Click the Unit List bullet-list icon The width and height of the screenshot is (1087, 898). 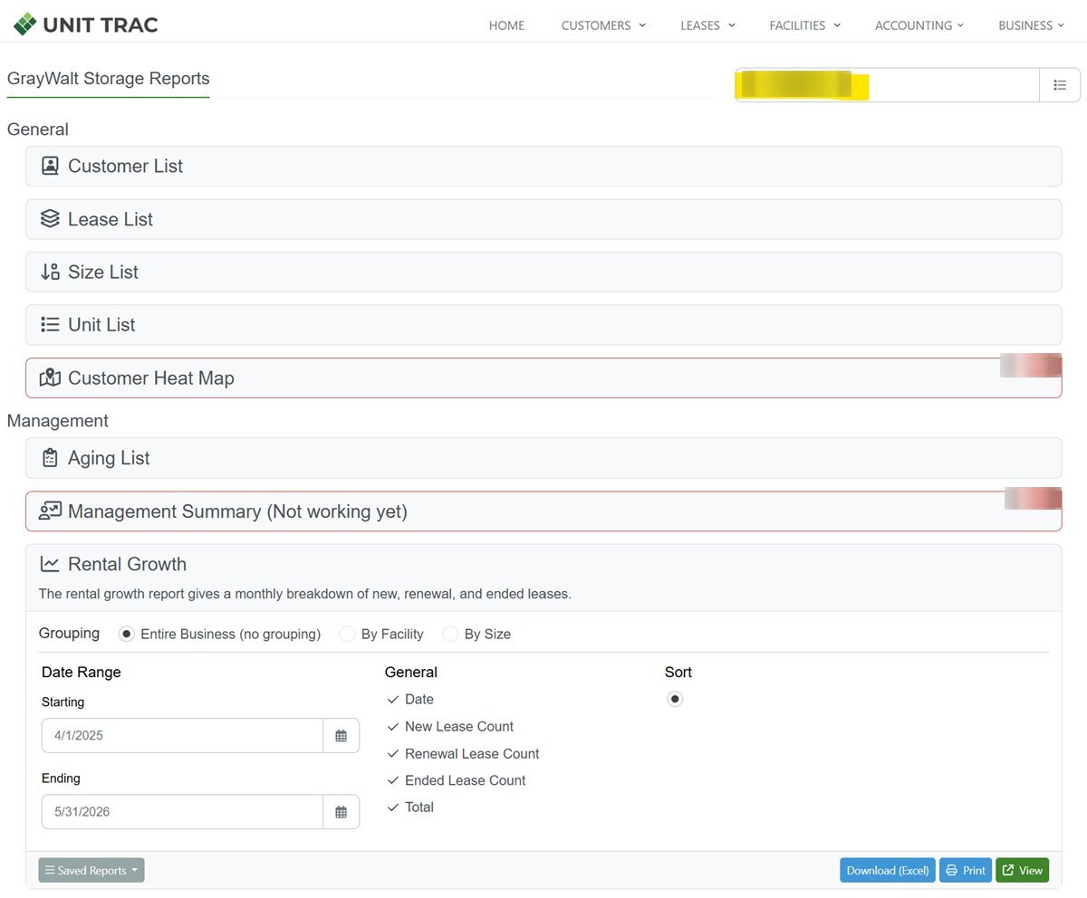(51, 324)
